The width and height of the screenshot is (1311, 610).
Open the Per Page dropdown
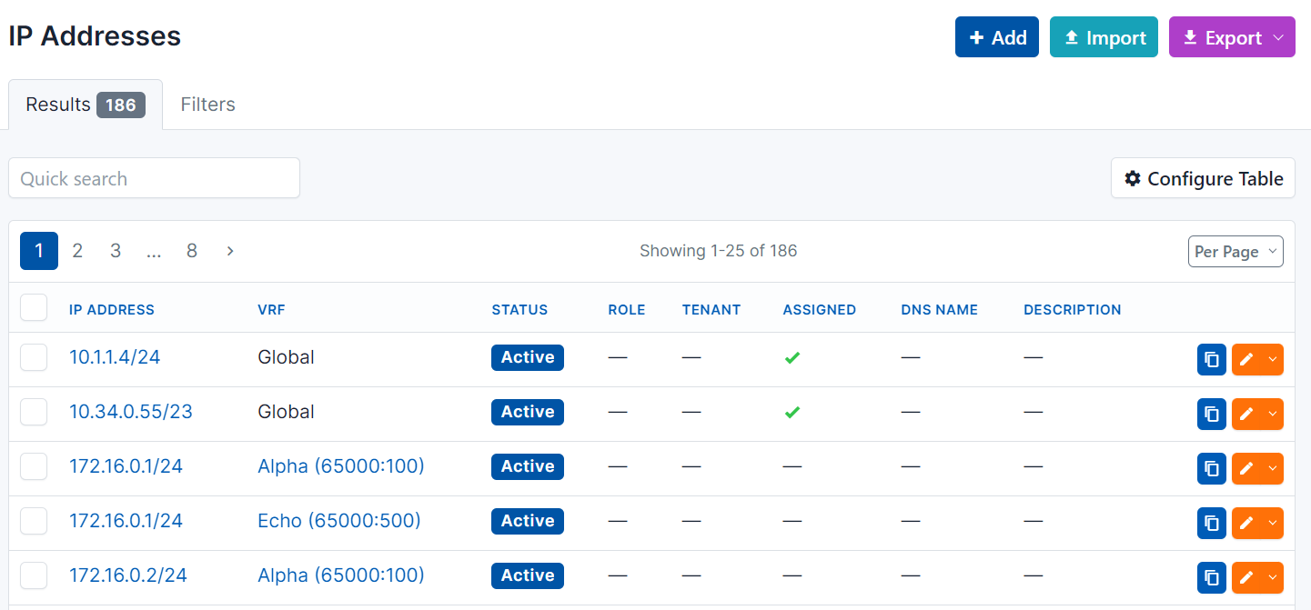(x=1235, y=251)
